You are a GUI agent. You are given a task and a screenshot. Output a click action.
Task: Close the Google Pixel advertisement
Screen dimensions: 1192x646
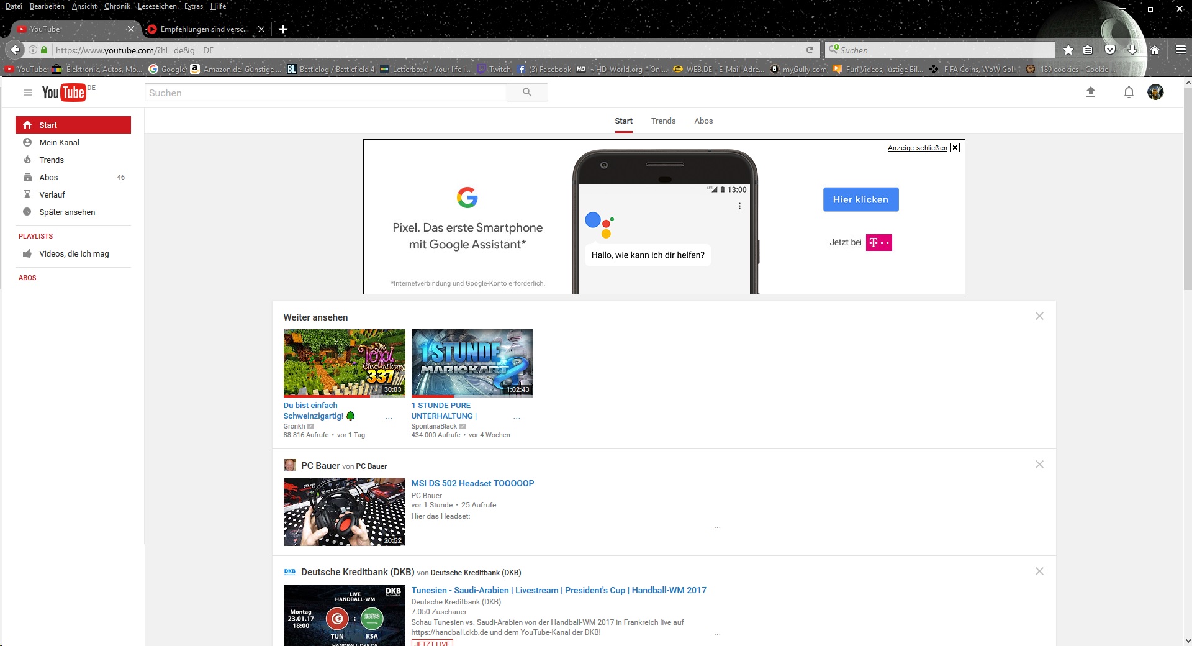[955, 148]
